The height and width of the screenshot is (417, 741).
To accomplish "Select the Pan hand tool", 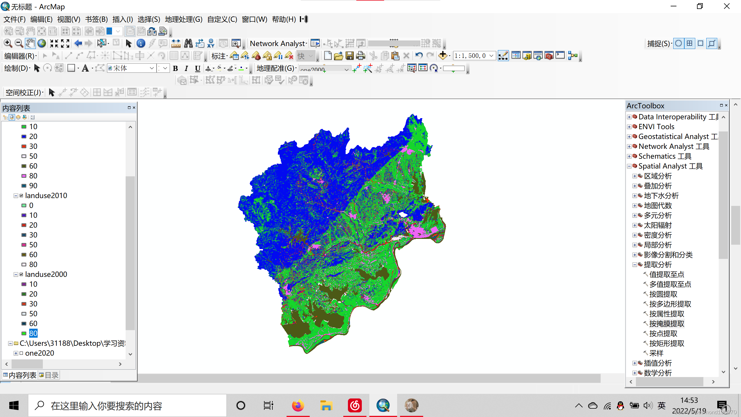I will tap(30, 43).
